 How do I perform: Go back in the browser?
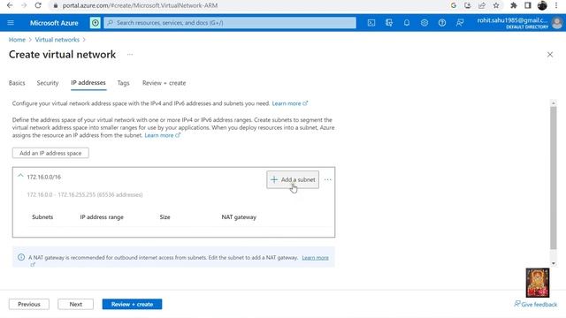tap(10, 5)
